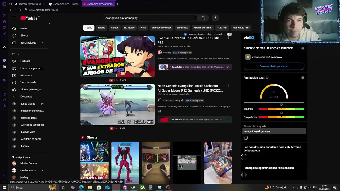Toggle Mostrar etiquetas debajo de los videos

(x=229, y=34)
